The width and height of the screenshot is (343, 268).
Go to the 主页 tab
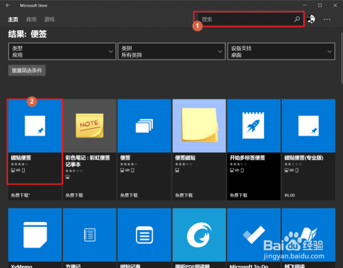click(x=13, y=19)
